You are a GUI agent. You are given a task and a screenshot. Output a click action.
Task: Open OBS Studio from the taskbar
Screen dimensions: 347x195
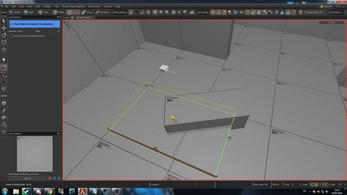click(117, 191)
